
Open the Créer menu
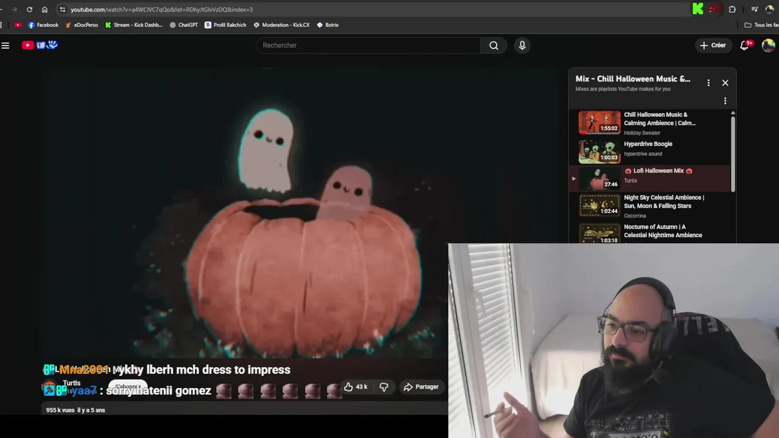tap(713, 45)
